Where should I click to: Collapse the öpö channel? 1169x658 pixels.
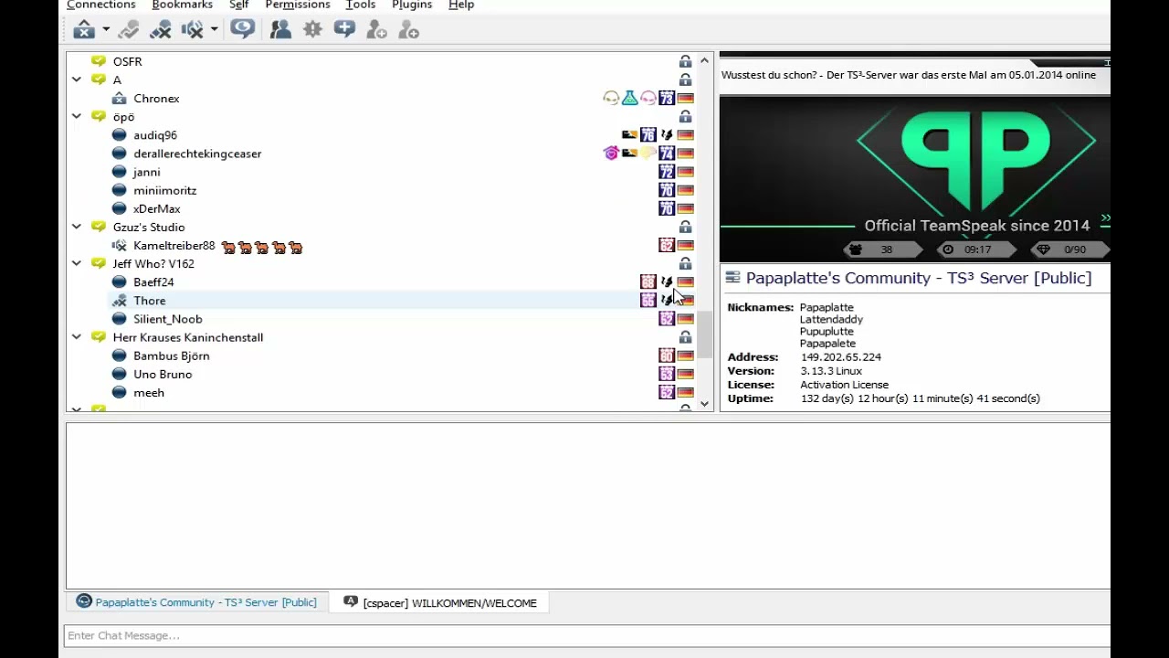point(77,116)
